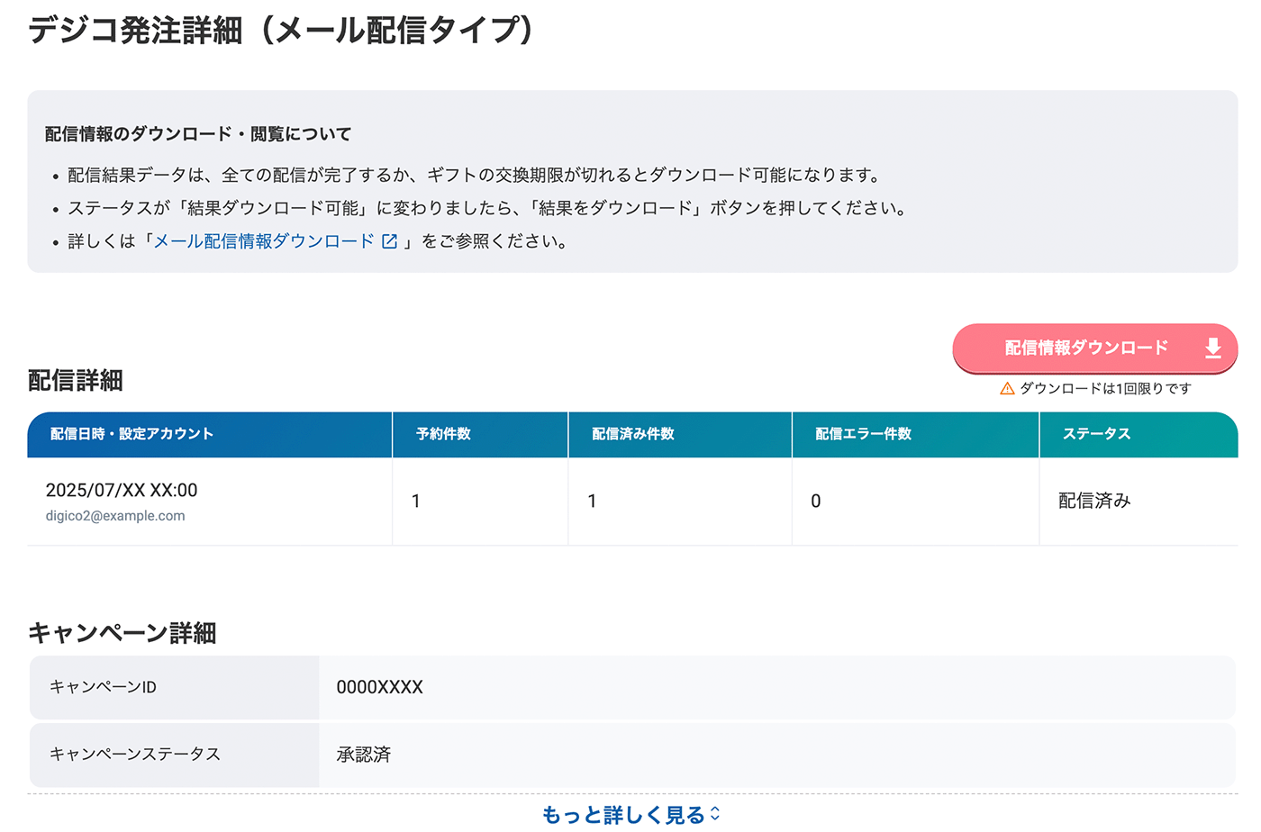This screenshot has height=832, width=1261.
Task: Select the 配信済み件数 column header
Action: click(x=632, y=434)
